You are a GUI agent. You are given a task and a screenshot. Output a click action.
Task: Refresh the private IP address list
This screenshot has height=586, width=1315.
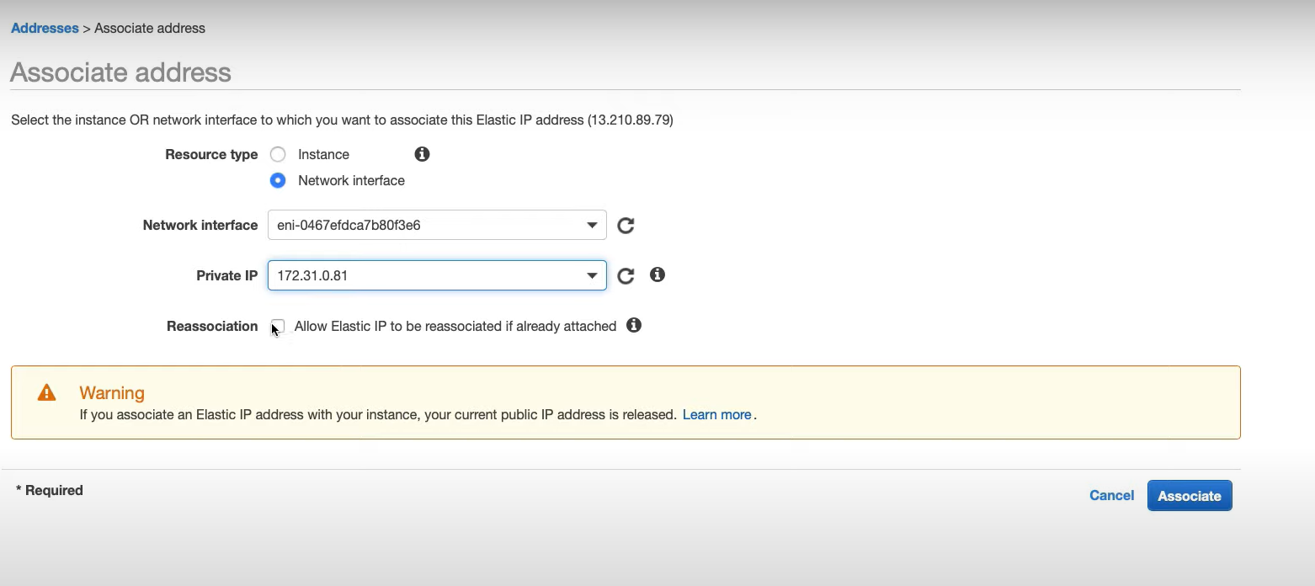(626, 275)
